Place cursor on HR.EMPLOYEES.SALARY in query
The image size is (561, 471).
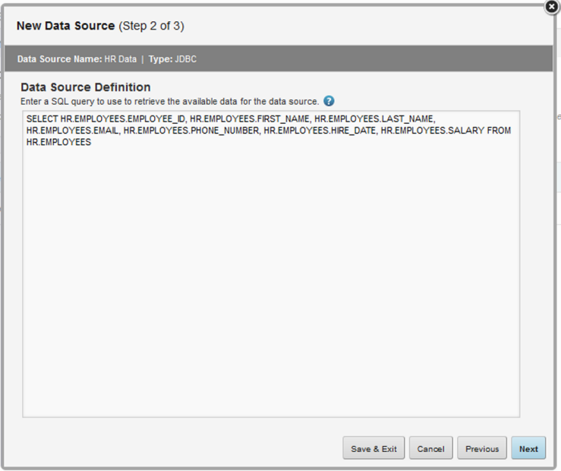[433, 131]
